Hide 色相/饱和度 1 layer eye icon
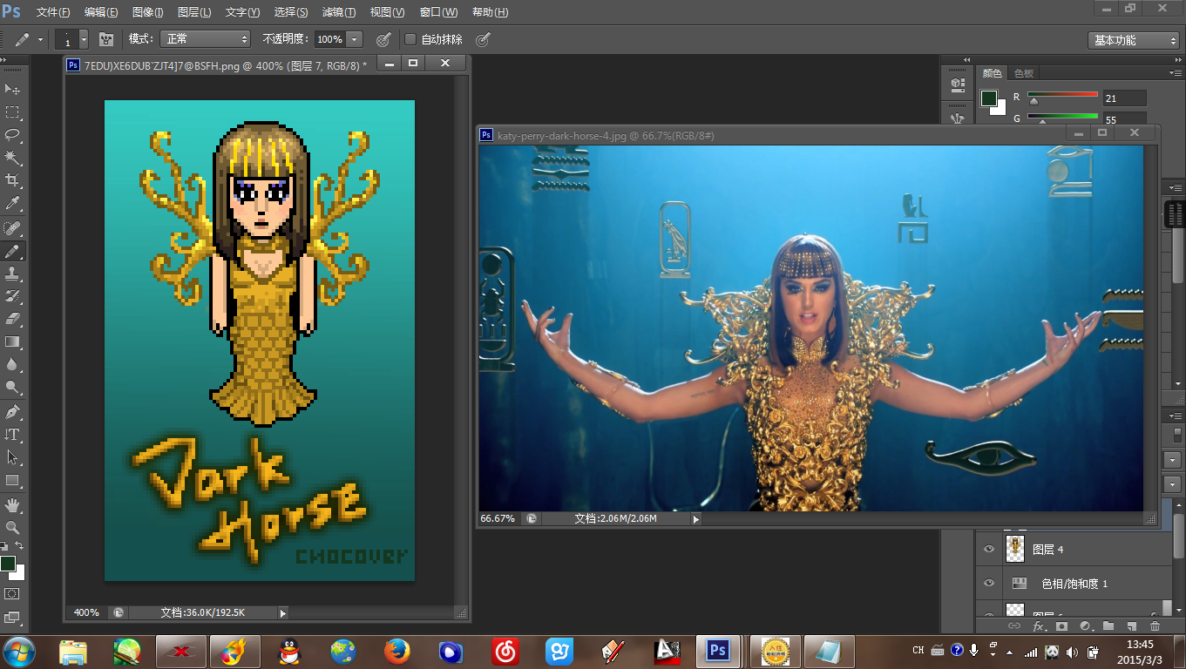 tap(988, 583)
